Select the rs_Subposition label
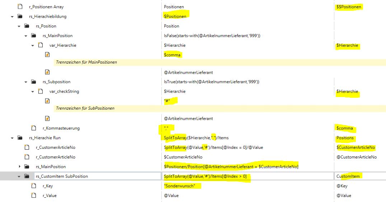Screen dimensions: 386x202 coord(56,82)
